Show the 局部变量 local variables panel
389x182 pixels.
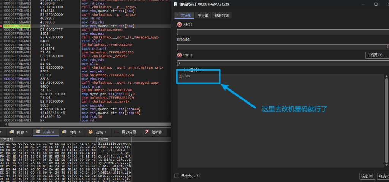point(126,132)
